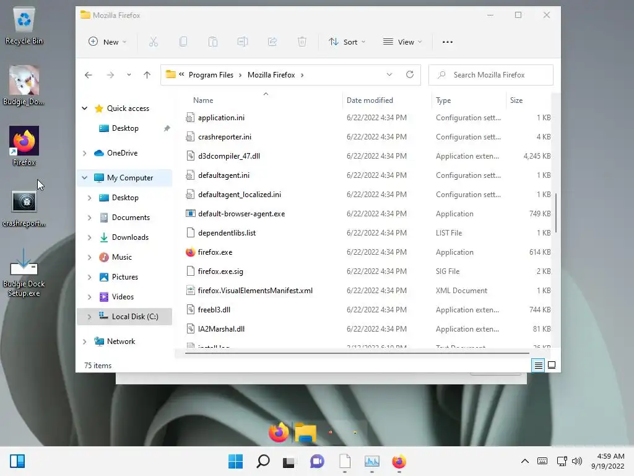Viewport: 634px width, 476px height.
Task: Open Firefox from the Budgie dock
Action: coord(279,432)
